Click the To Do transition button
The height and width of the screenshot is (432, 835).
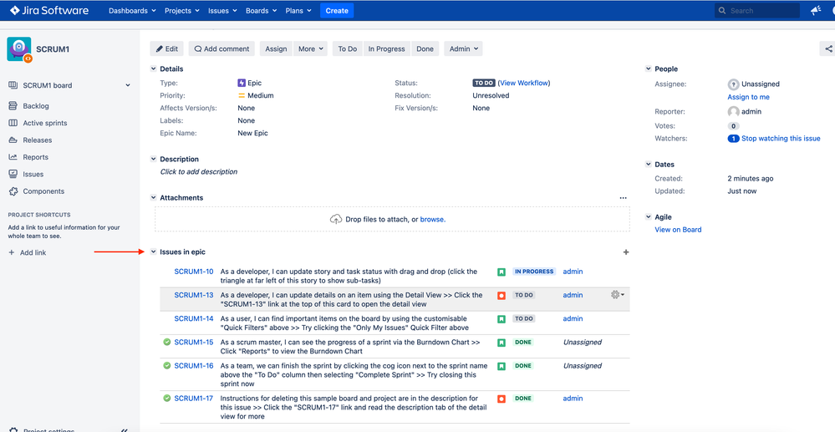[348, 48]
